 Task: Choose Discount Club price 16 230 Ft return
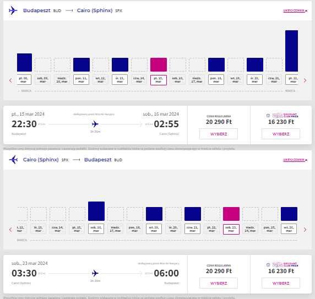pyautogui.click(x=281, y=283)
